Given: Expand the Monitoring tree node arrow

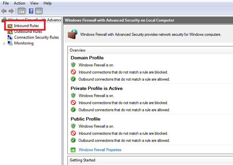Looking at the screenshot, I should coord(4,44).
